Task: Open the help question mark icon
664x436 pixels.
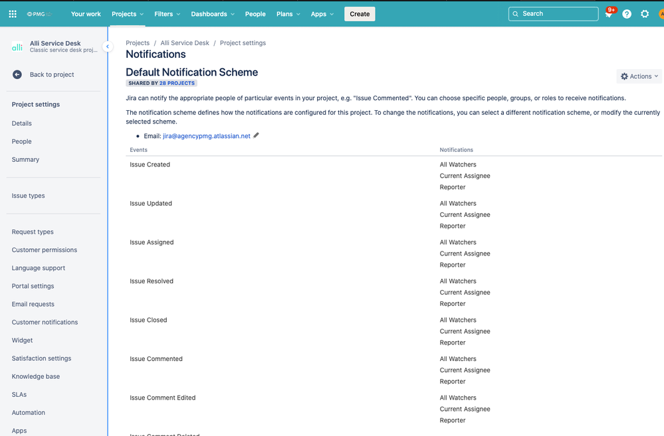Action: point(627,14)
